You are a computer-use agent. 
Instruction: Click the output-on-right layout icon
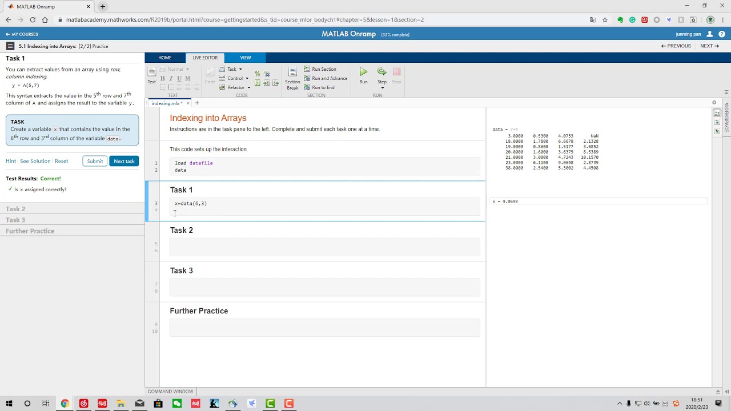pos(717,113)
